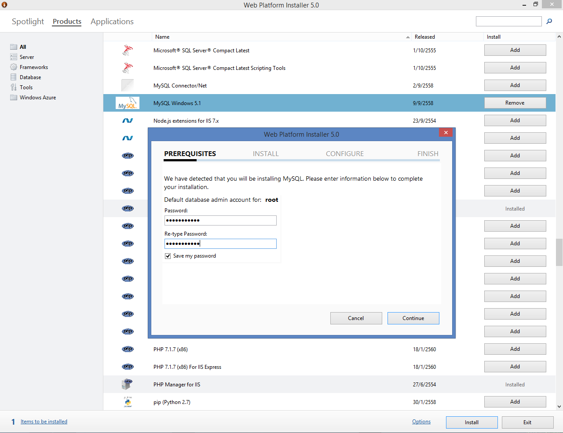Click the vertical scrollbar thumb
Image resolution: width=563 pixels, height=433 pixels.
559,252
